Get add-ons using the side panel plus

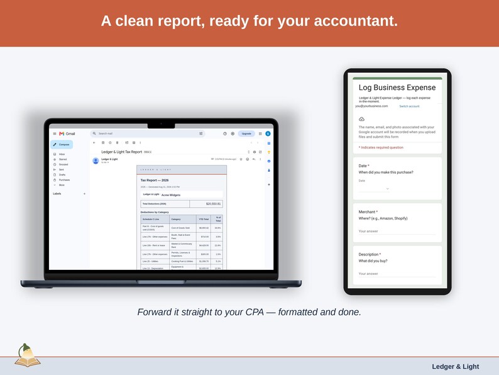pyautogui.click(x=269, y=184)
